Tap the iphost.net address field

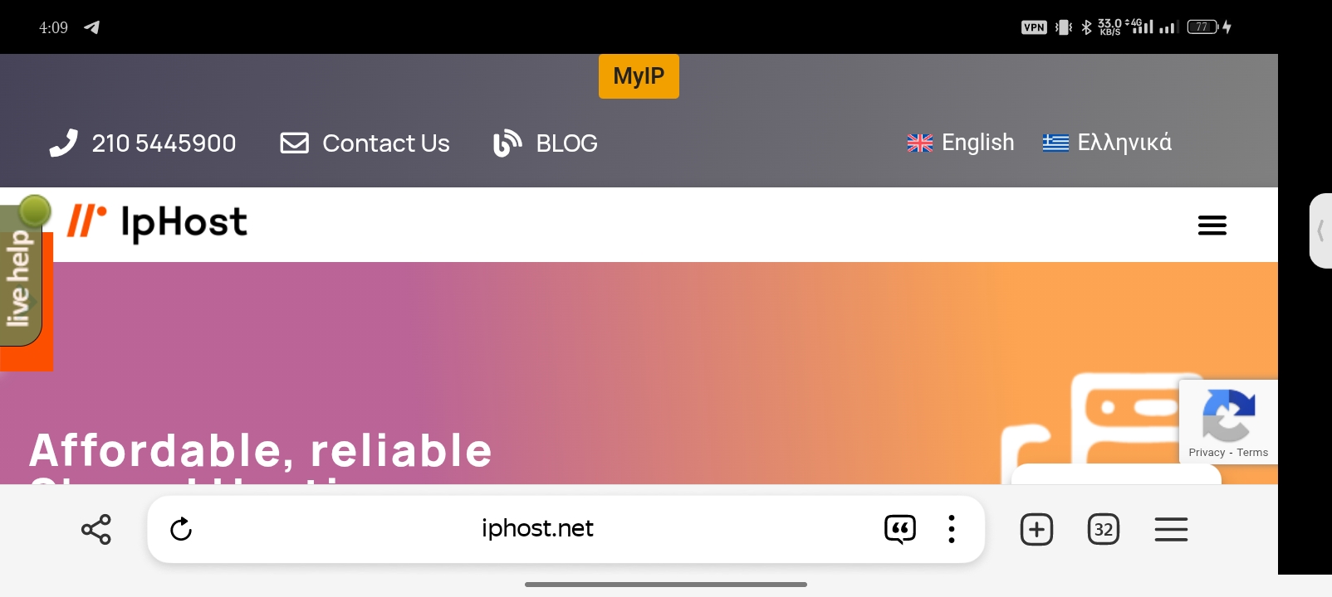(537, 529)
